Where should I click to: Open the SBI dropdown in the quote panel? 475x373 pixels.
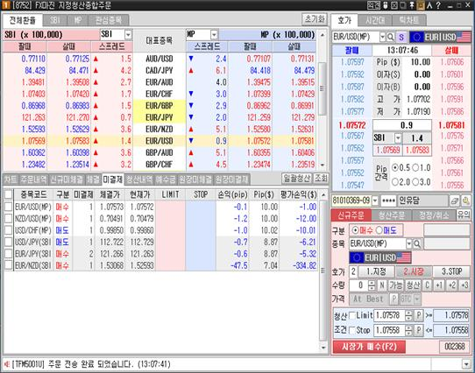point(398,138)
